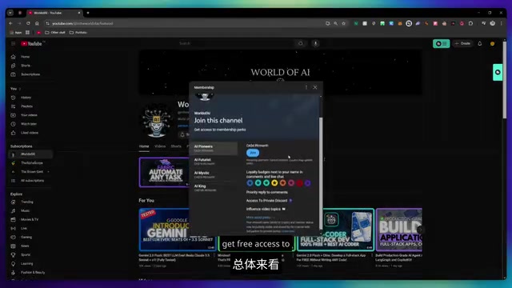This screenshot has height=288, width=512.
Task: Open the teal floating side widget
Action: pos(498,72)
